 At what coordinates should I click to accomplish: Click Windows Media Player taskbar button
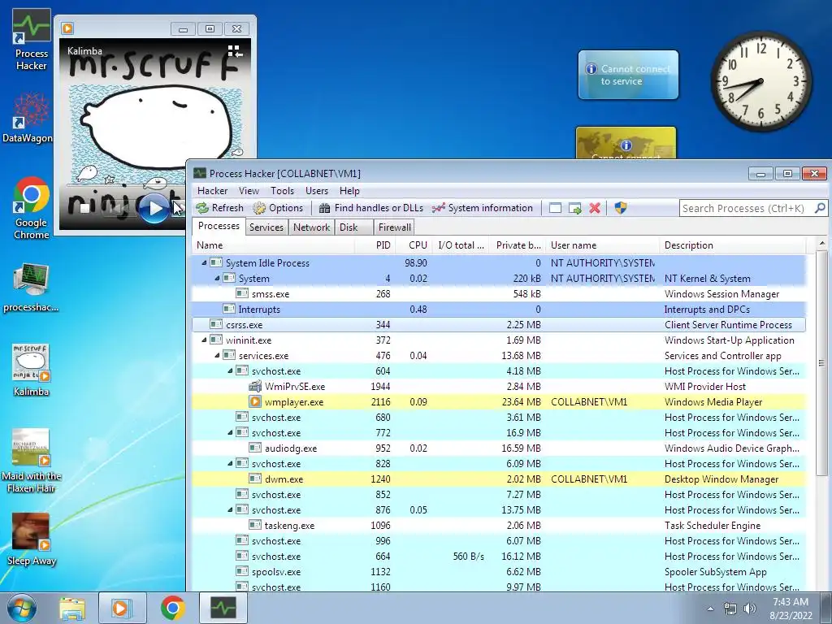122,608
